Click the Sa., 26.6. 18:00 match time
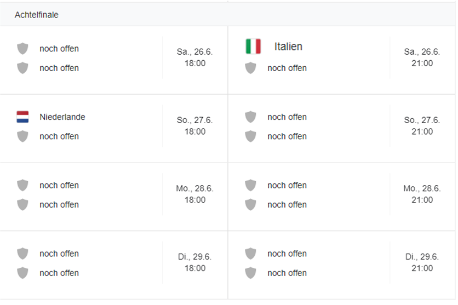The image size is (458, 305). 194,57
